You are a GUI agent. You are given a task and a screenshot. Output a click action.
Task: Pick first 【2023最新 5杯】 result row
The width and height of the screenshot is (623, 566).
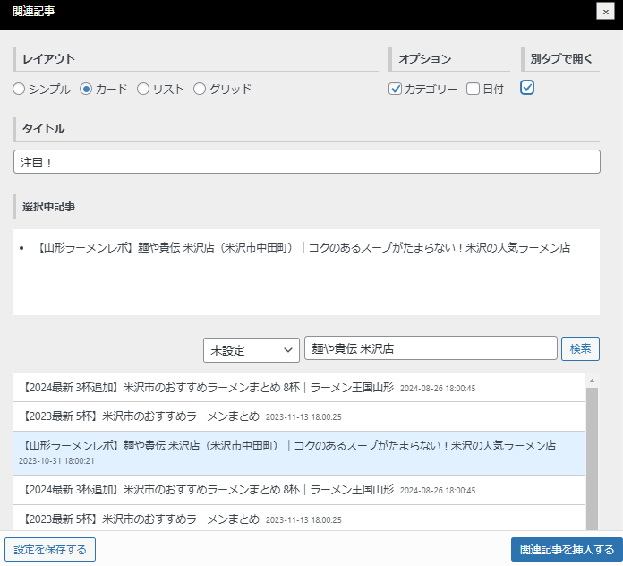[x=298, y=416]
